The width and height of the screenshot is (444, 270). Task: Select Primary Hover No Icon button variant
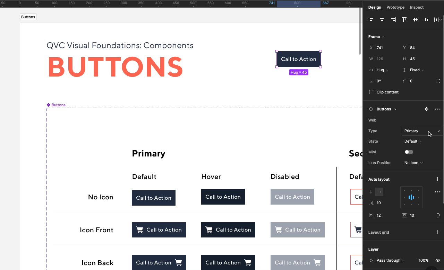223,197
